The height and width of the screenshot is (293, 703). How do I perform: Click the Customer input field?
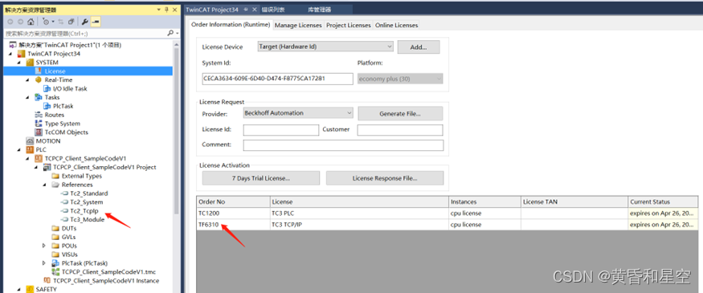400,130
